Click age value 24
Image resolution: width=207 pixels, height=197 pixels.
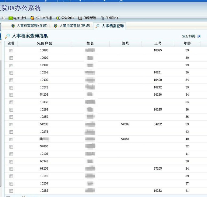187,168
